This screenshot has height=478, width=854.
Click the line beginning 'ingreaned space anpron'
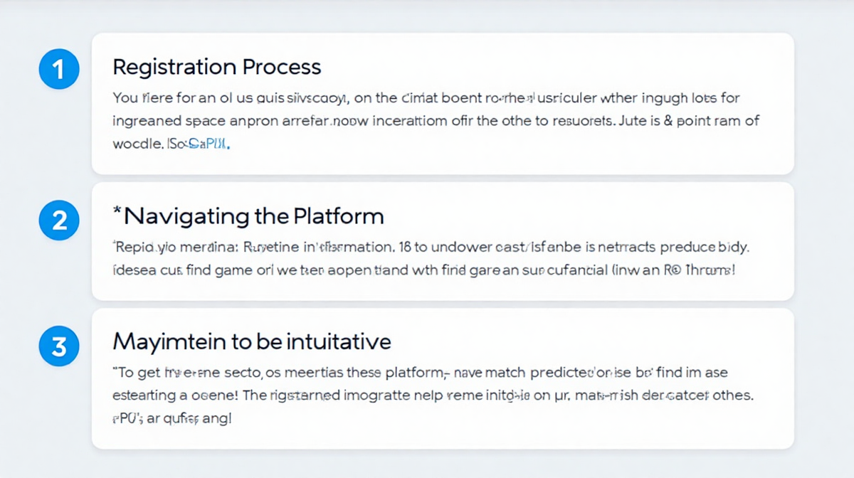[x=436, y=121]
